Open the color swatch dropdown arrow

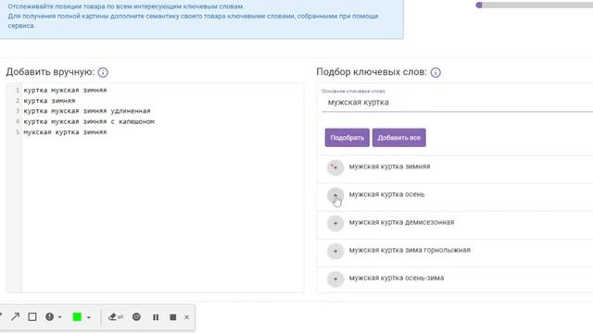89,317
